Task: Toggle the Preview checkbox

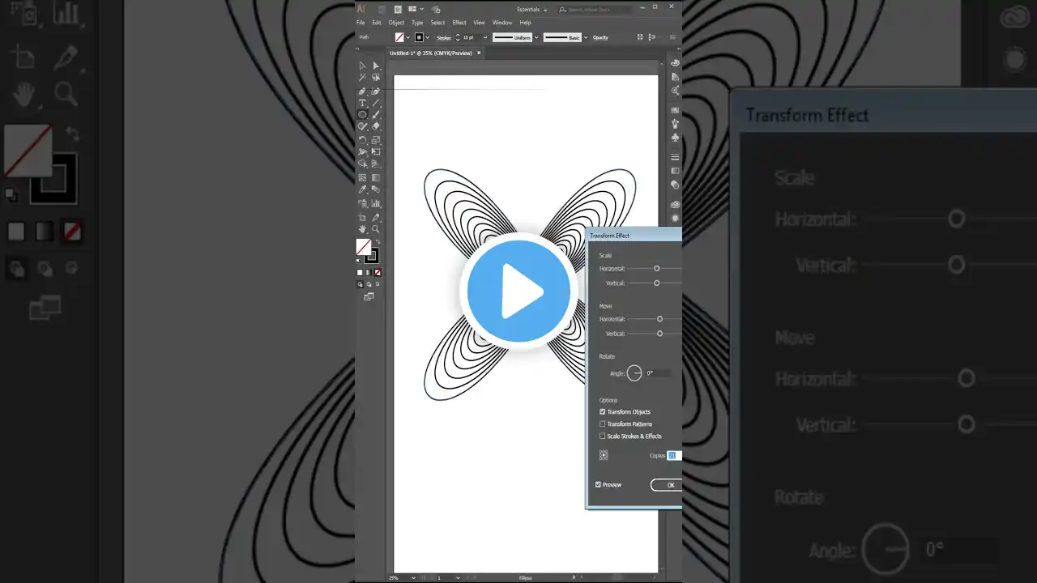Action: 598,485
